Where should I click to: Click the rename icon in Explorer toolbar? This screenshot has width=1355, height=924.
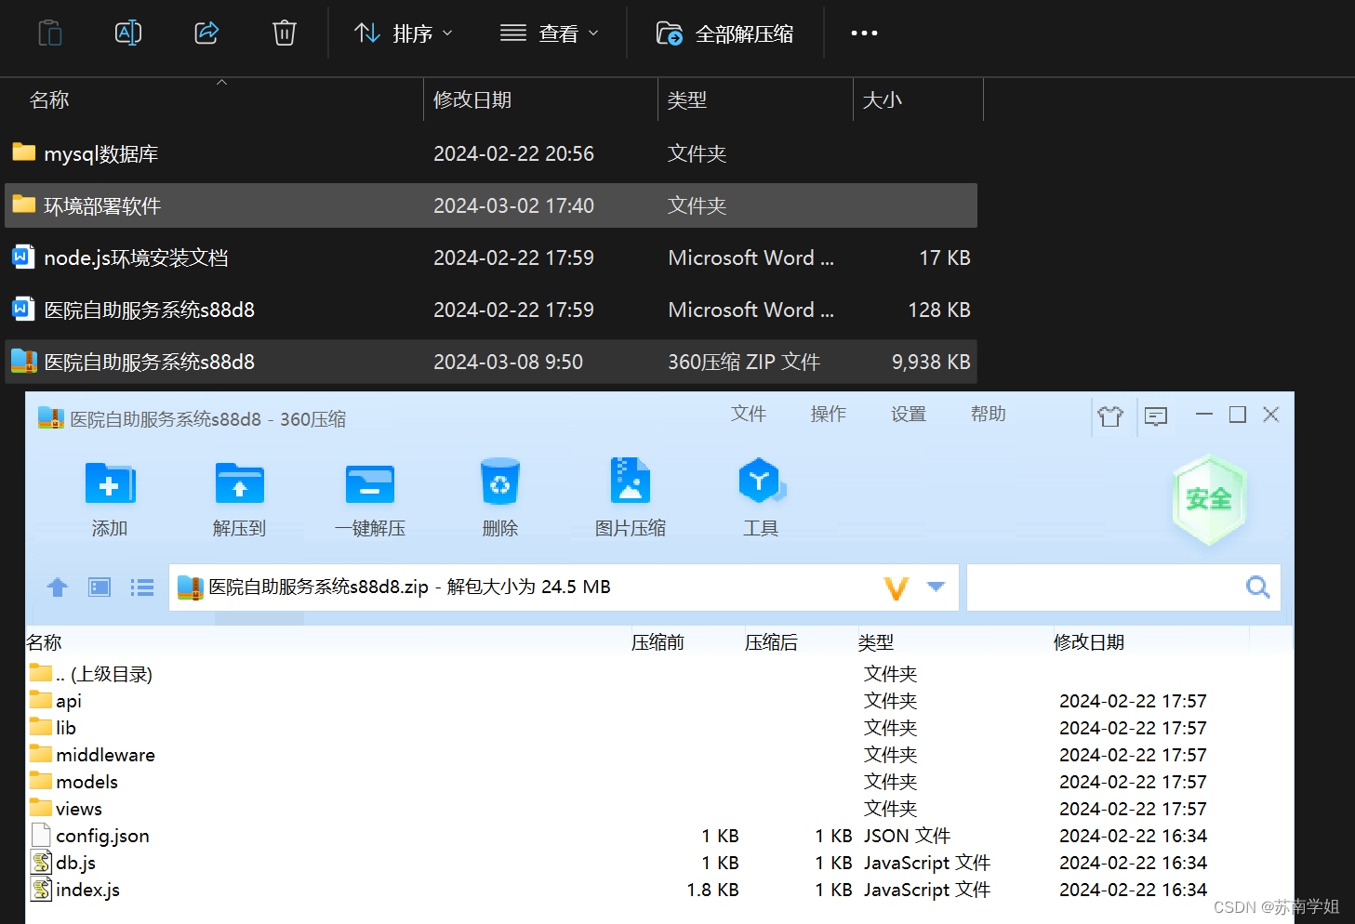point(127,33)
